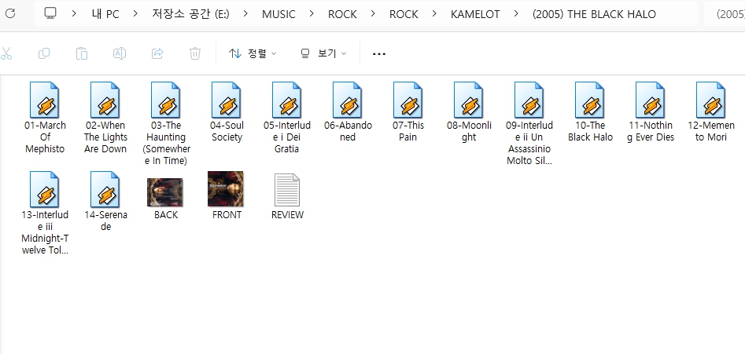Click the Copy icon in toolbar
This screenshot has height=354, width=745.
pos(44,53)
